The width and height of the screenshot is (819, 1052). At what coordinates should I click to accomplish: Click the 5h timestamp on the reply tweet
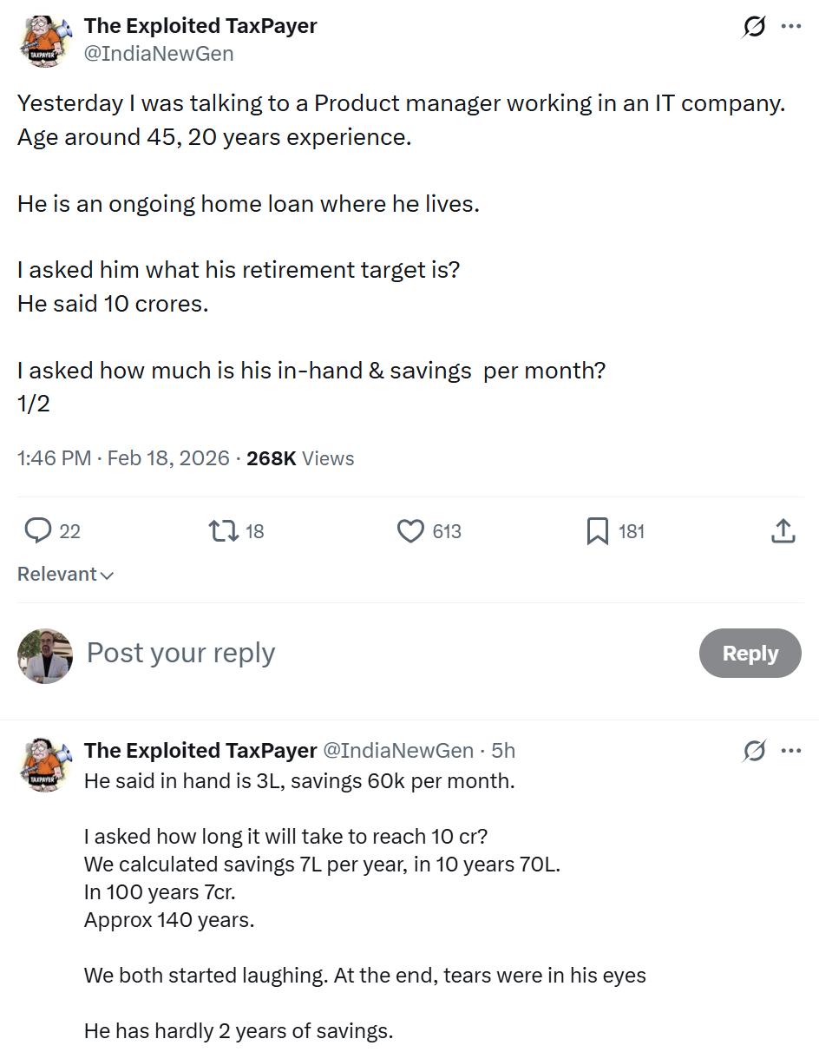pyautogui.click(x=503, y=750)
